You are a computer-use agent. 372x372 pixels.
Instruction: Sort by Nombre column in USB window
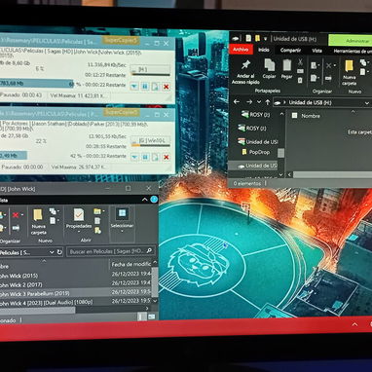311,116
